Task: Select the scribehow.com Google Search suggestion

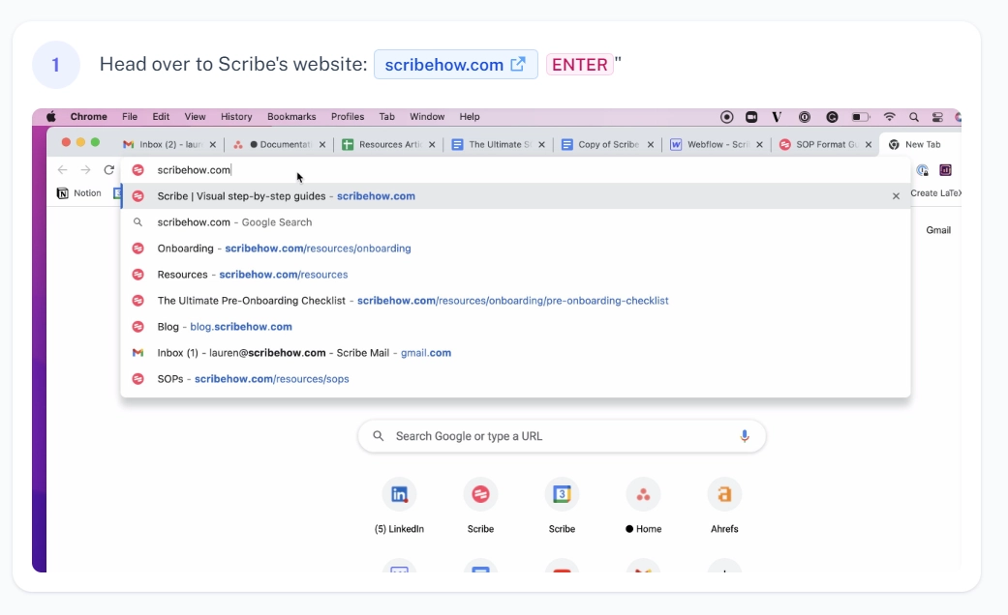Action: click(515, 222)
